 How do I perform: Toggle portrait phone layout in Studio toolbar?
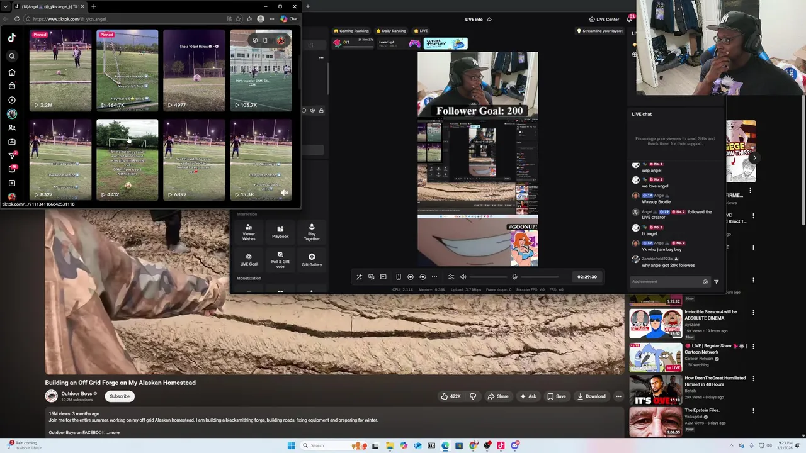tap(398, 277)
